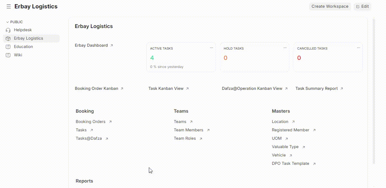Open Booking Order Kanban shortcut
Screen dimensions: 386x188
click(x=97, y=89)
